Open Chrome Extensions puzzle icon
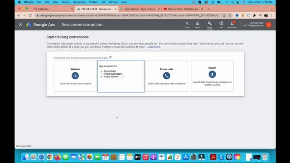The width and height of the screenshot is (290, 163). [x=254, y=15]
